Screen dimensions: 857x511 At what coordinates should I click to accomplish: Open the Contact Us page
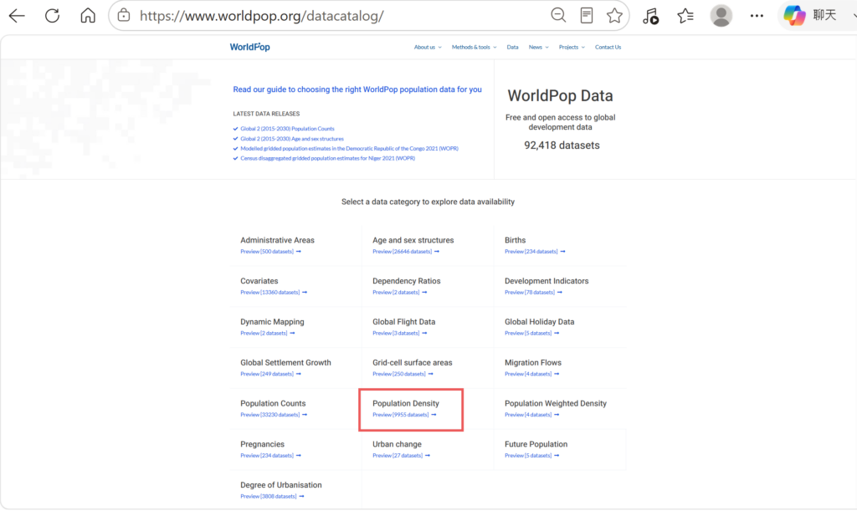tap(608, 47)
